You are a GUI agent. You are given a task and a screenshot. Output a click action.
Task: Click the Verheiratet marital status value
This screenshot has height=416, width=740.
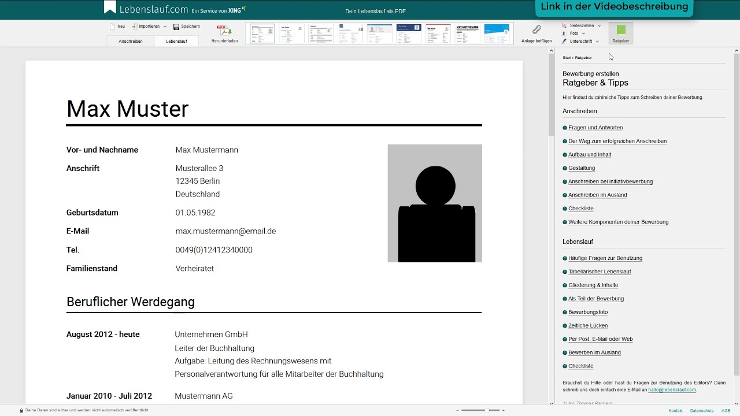[195, 269]
